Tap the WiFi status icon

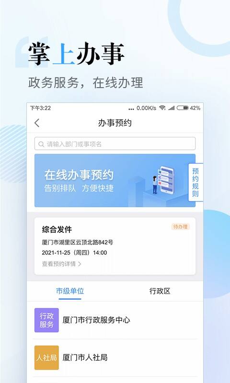162,108
